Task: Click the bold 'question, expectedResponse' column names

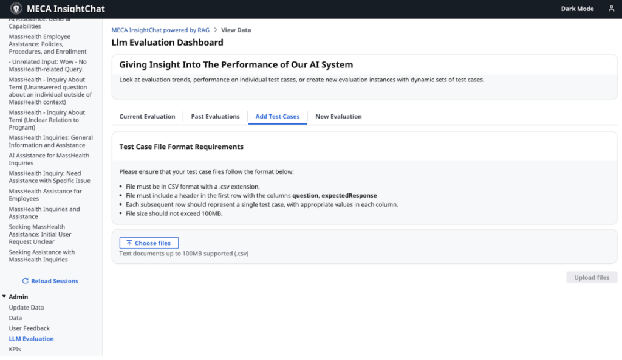Action: point(335,195)
